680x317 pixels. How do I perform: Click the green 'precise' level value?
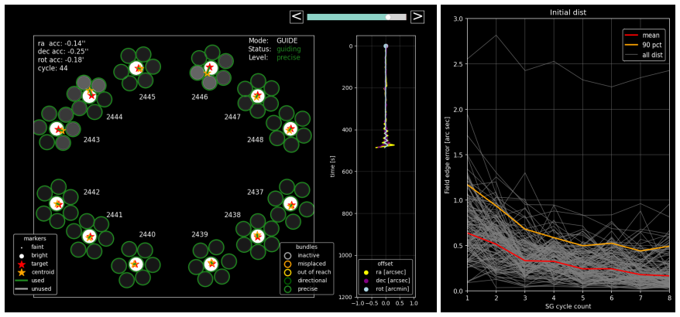pos(288,57)
